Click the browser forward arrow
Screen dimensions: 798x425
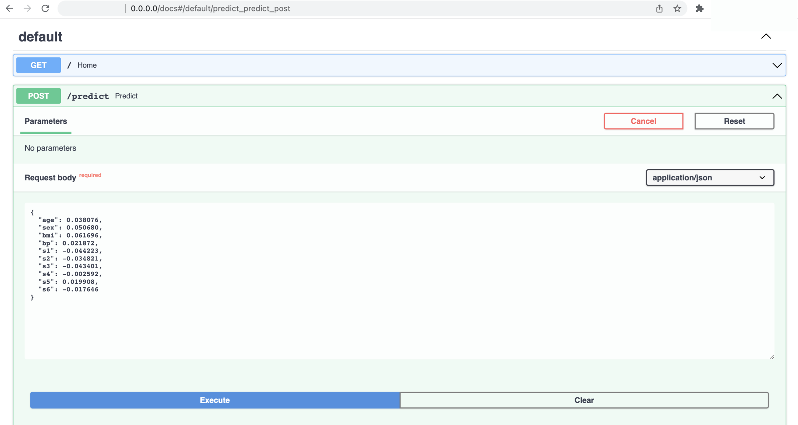click(27, 8)
